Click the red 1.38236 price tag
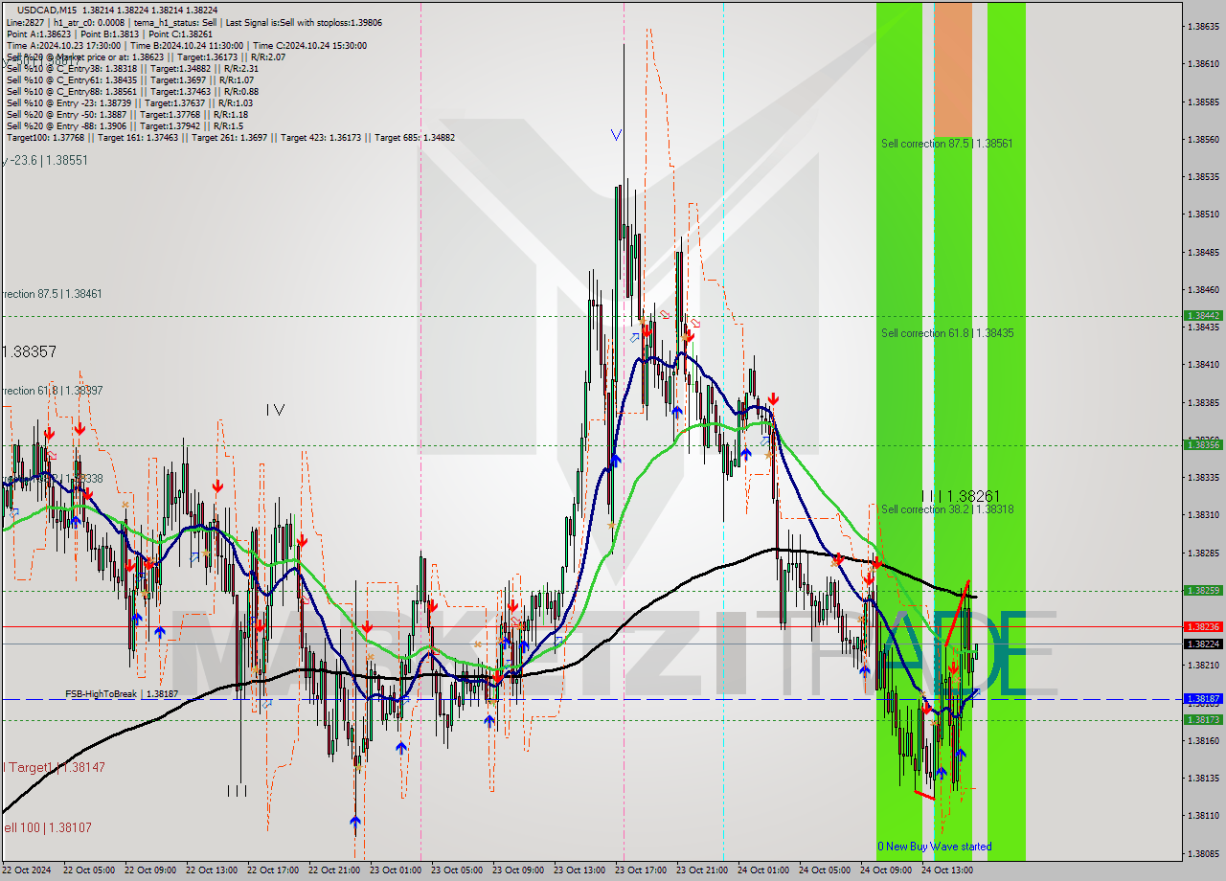 point(1203,626)
